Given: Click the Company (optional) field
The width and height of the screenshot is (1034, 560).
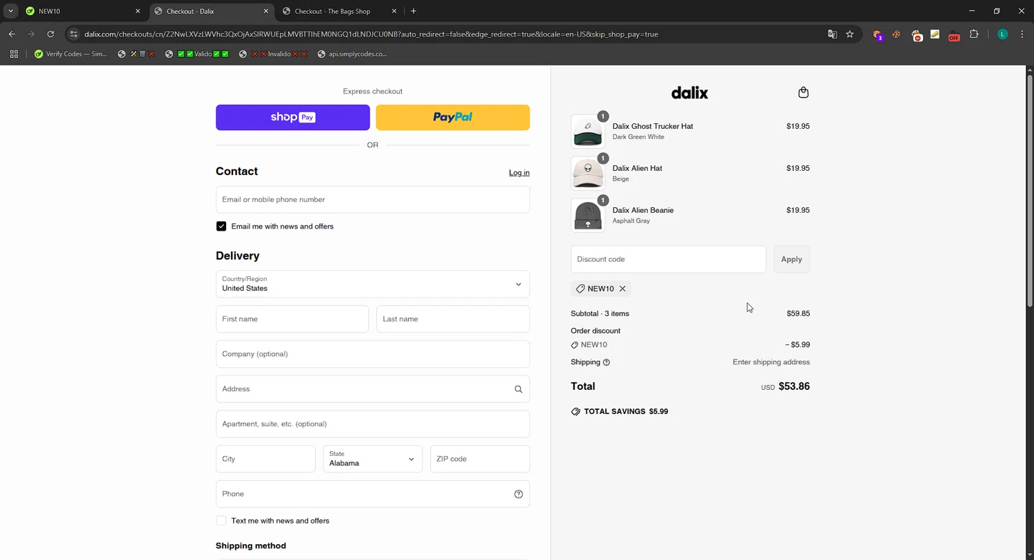Looking at the screenshot, I should (x=372, y=354).
